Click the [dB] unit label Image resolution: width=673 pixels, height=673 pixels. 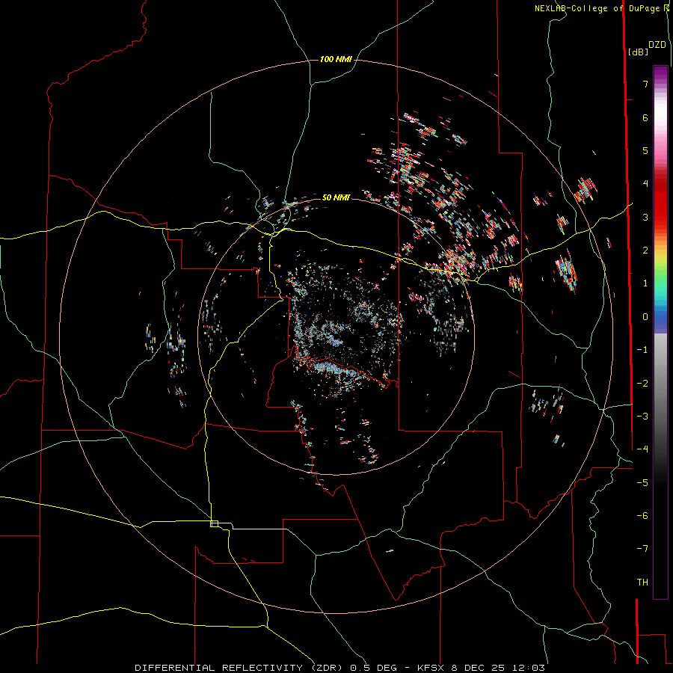click(x=638, y=52)
